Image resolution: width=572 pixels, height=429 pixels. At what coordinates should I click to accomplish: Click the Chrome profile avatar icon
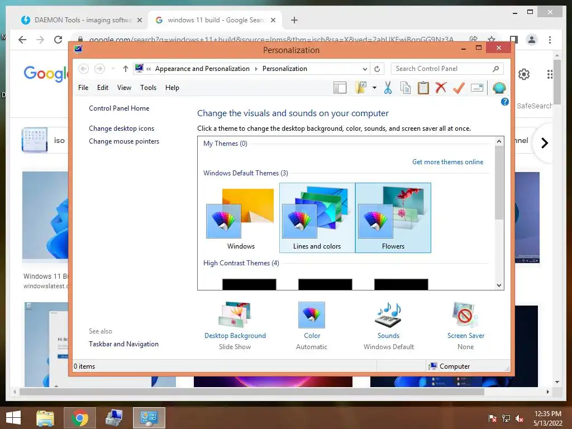[x=532, y=40]
